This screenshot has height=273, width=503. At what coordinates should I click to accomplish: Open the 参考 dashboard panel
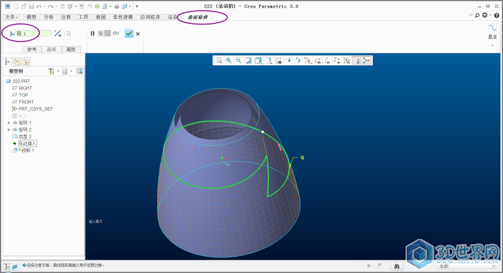click(31, 49)
